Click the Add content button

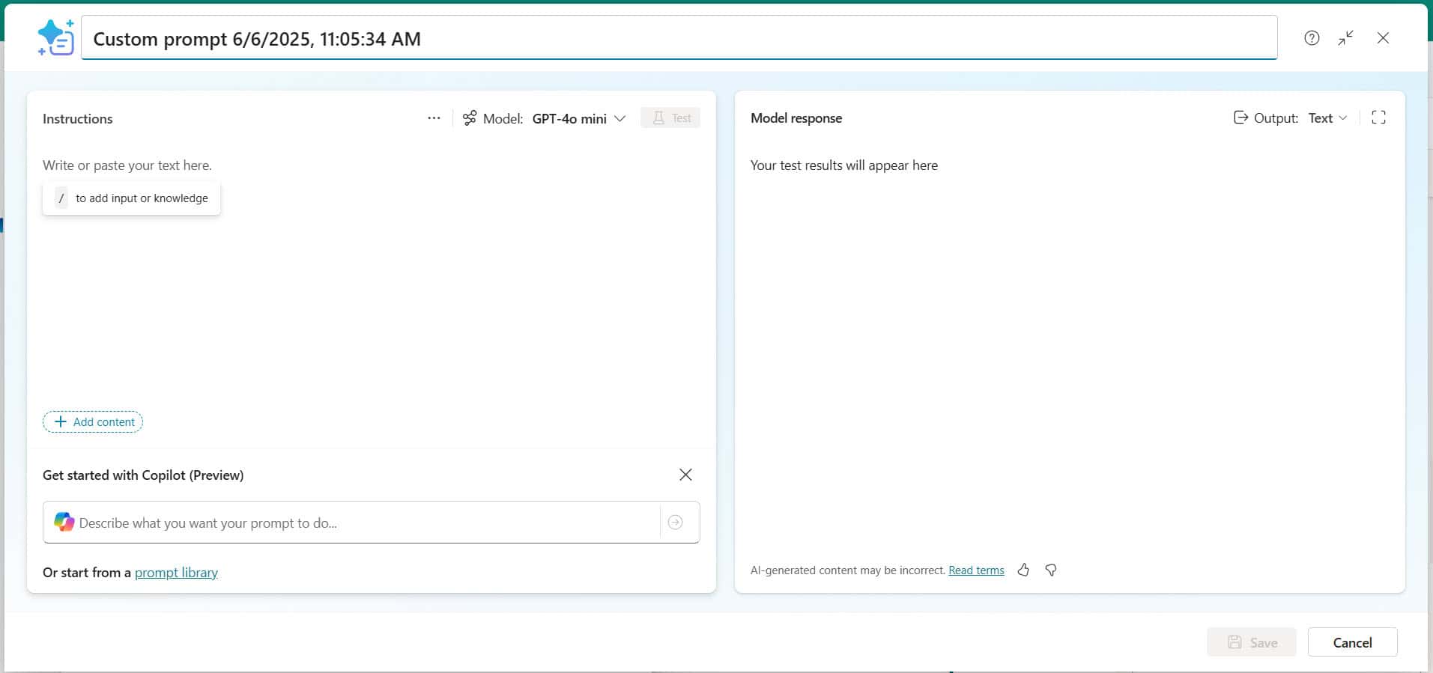93,422
